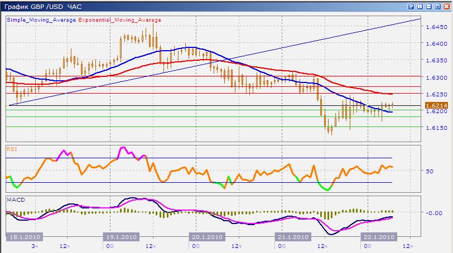Click the current price tag 1.6214
453x253 pixels.
point(434,105)
